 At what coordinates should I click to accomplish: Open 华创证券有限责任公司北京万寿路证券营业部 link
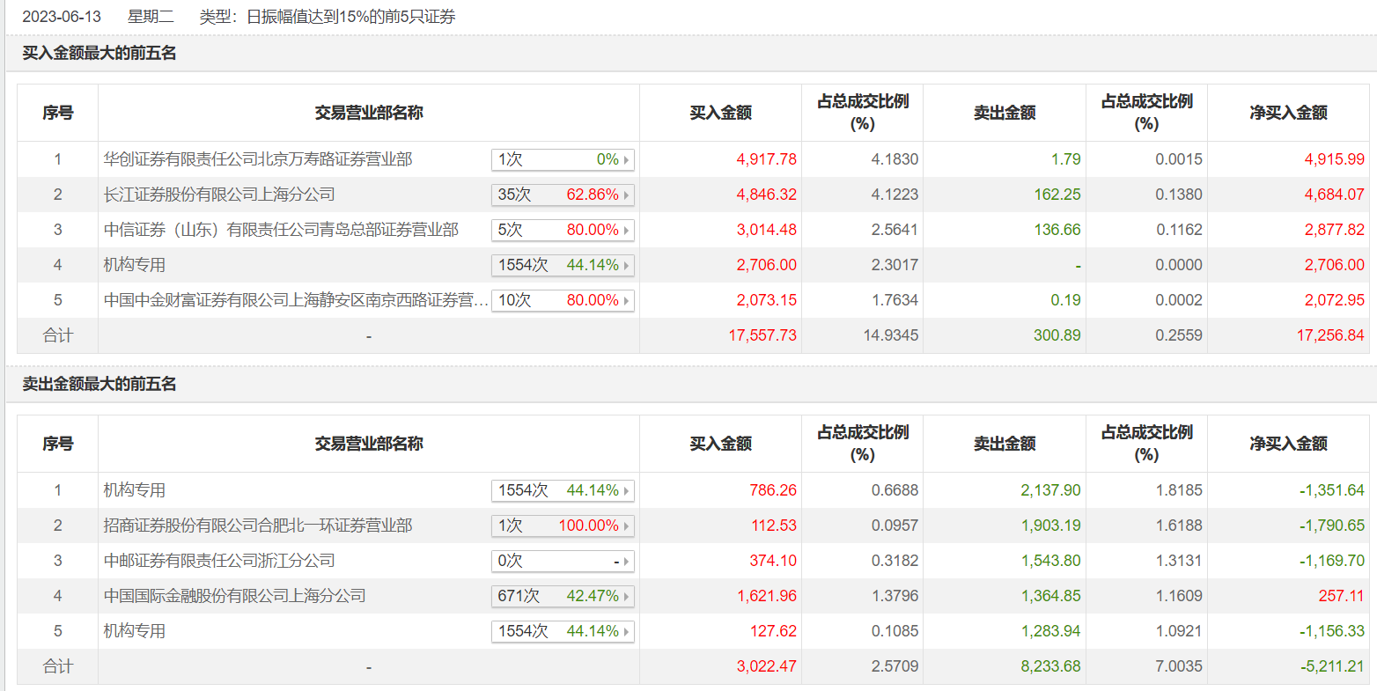click(x=258, y=159)
